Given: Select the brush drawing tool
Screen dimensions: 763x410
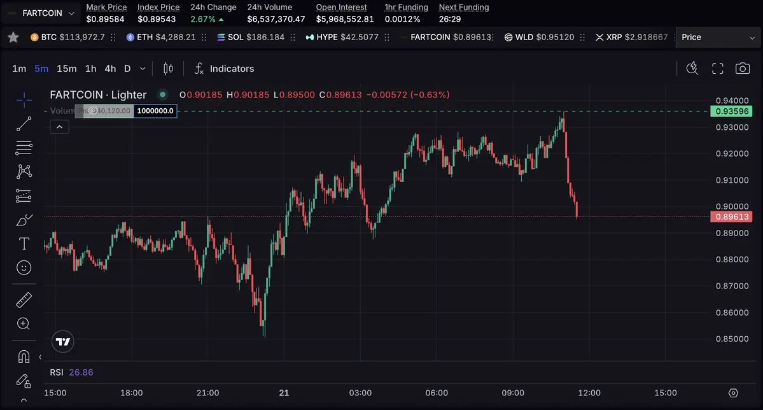Looking at the screenshot, I should coord(24,220).
